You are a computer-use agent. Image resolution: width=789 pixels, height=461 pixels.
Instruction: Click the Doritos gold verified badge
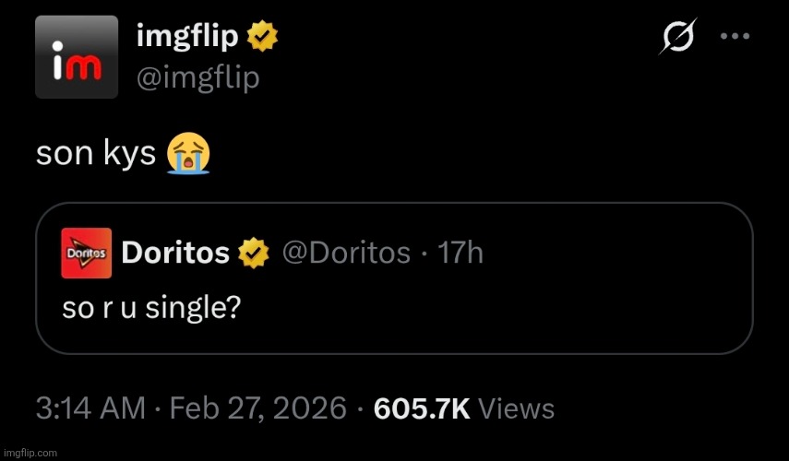click(x=254, y=253)
